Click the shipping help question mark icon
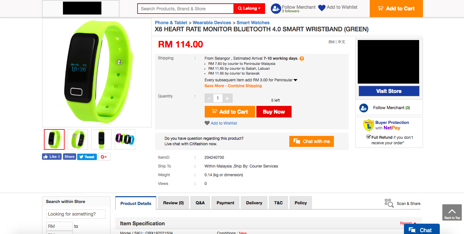 [302, 58]
